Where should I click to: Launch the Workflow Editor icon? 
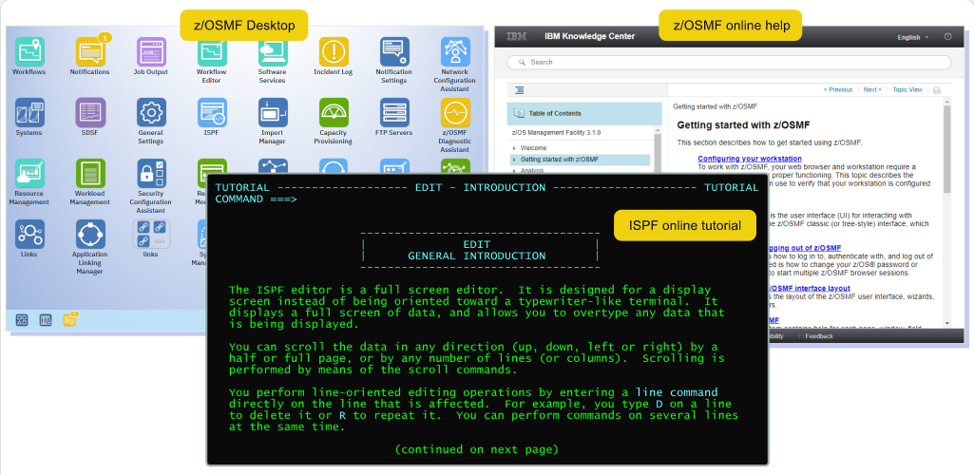pos(212,55)
